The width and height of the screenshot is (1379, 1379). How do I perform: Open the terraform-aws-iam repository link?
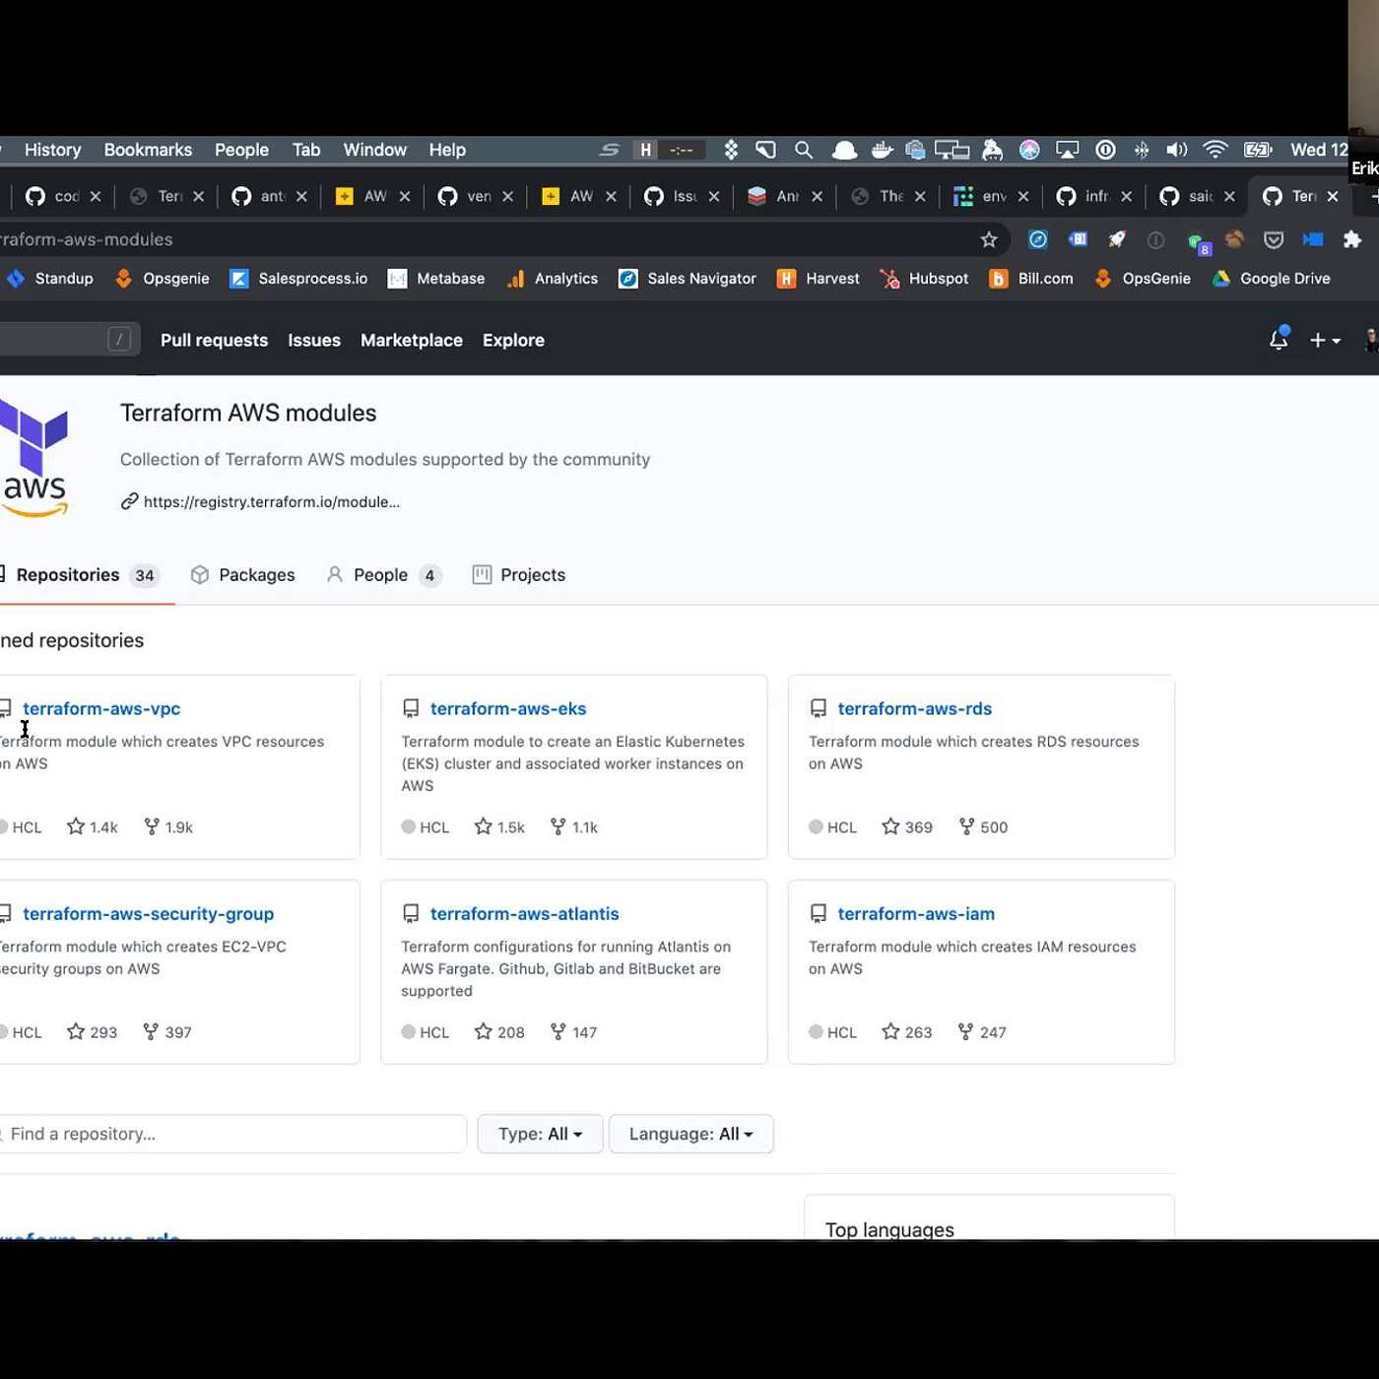point(916,914)
